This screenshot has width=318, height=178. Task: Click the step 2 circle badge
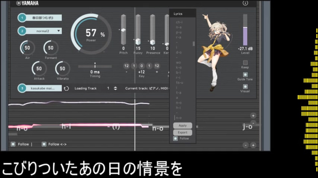(x=22, y=31)
